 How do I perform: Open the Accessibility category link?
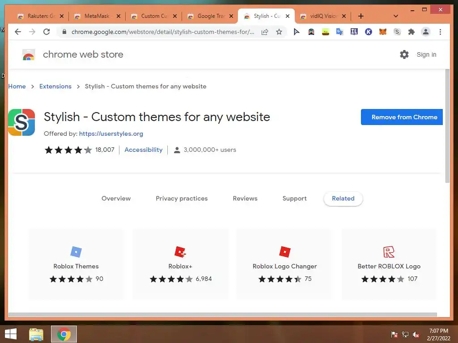click(x=144, y=150)
